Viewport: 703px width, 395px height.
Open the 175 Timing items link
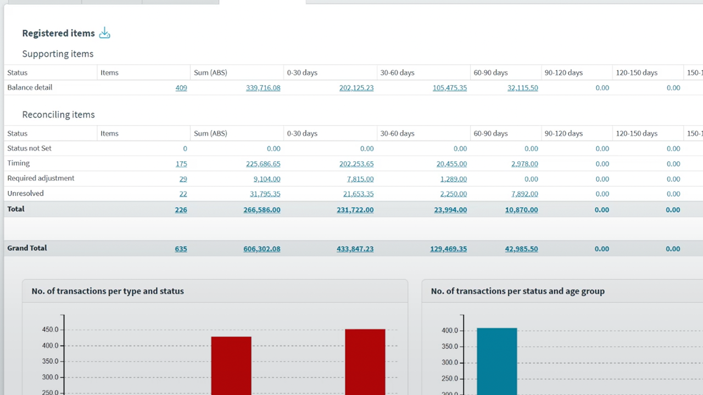click(x=181, y=163)
